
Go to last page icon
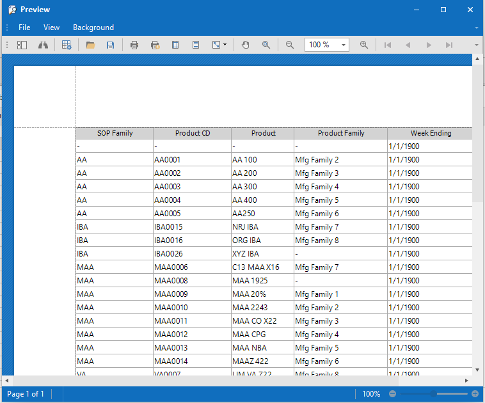coord(449,45)
